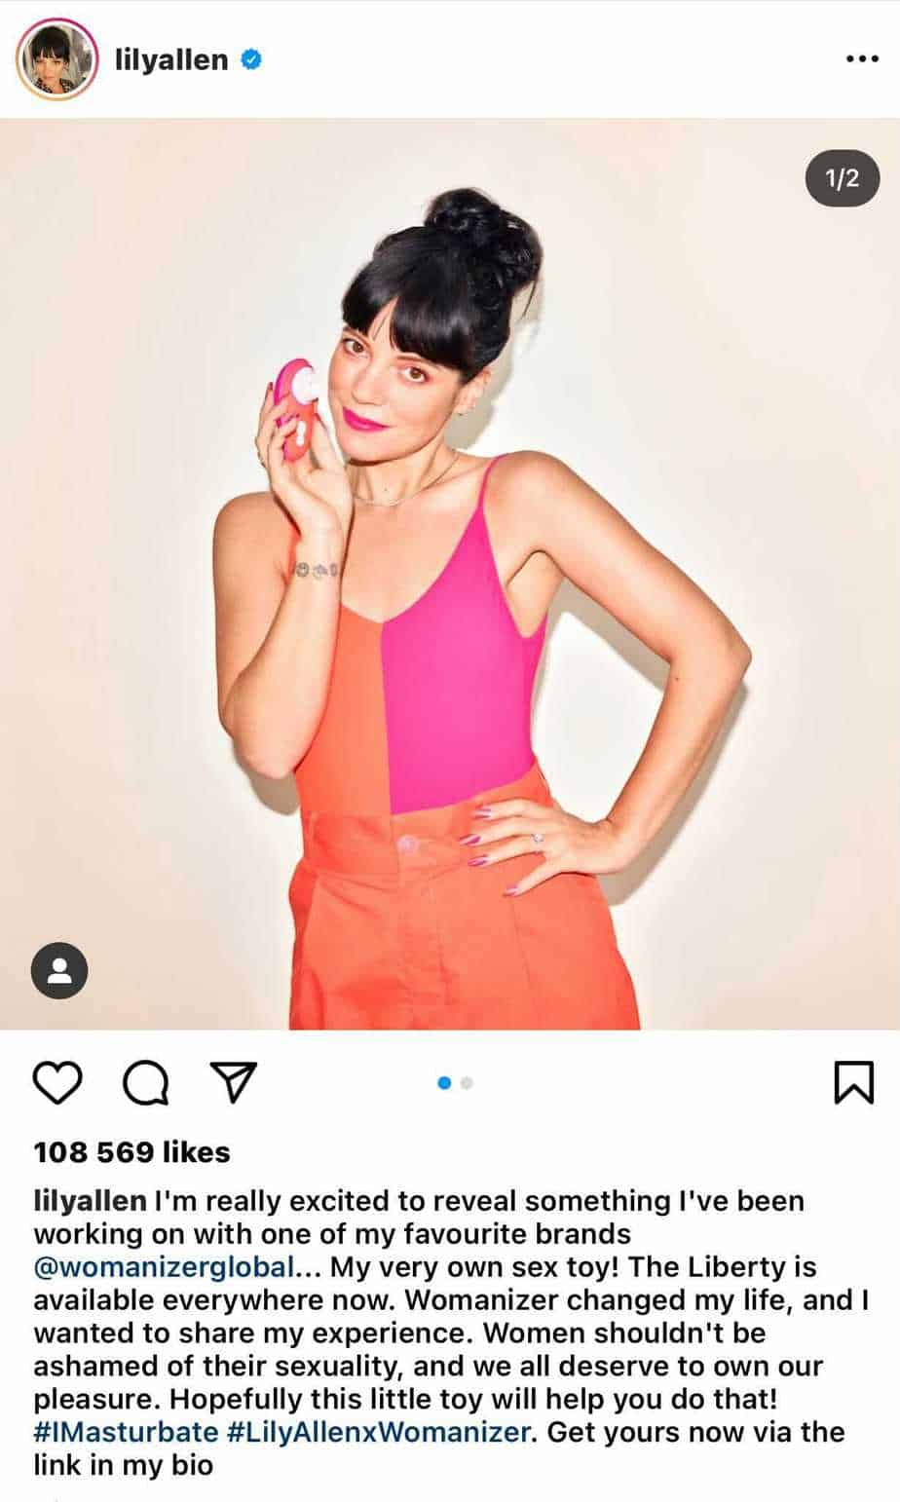Viewport: 900px width, 1502px height.
Task: Click lilyallen username in the caption
Action: (x=90, y=1201)
